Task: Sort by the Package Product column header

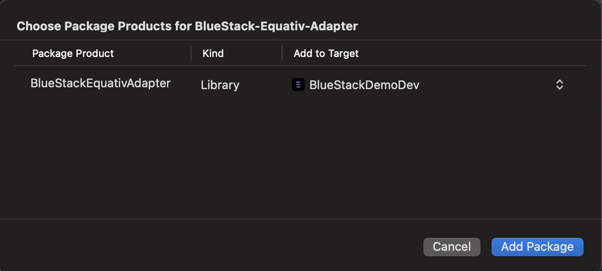Action: pos(73,53)
